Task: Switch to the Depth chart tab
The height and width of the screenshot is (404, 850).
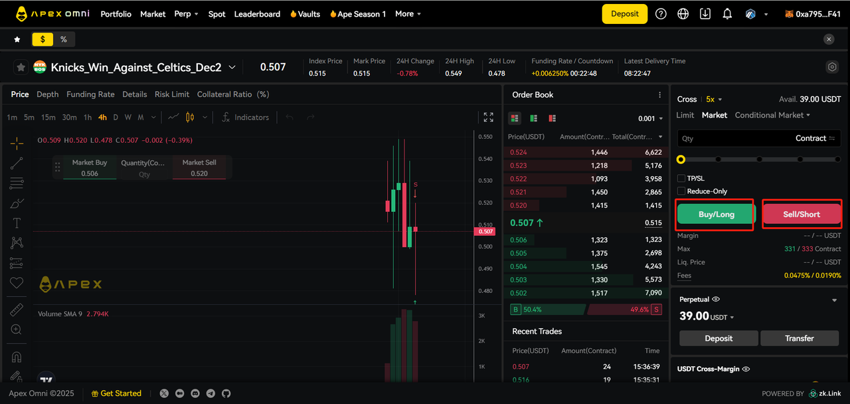Action: pos(47,94)
